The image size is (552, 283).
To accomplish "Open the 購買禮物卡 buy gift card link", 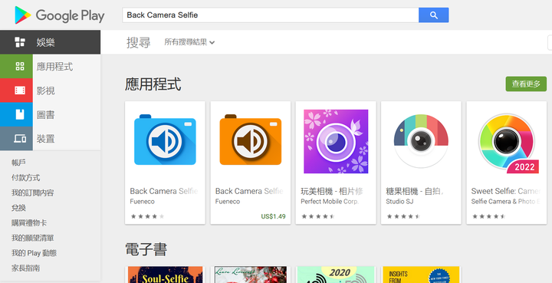I will pyautogui.click(x=29, y=223).
